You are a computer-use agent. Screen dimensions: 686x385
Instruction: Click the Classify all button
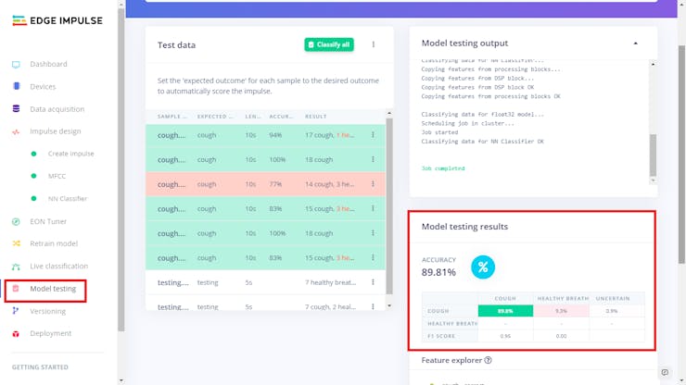pos(329,44)
